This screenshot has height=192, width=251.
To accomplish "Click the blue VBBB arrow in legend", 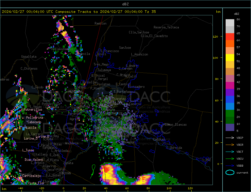I will (x=230, y=166).
